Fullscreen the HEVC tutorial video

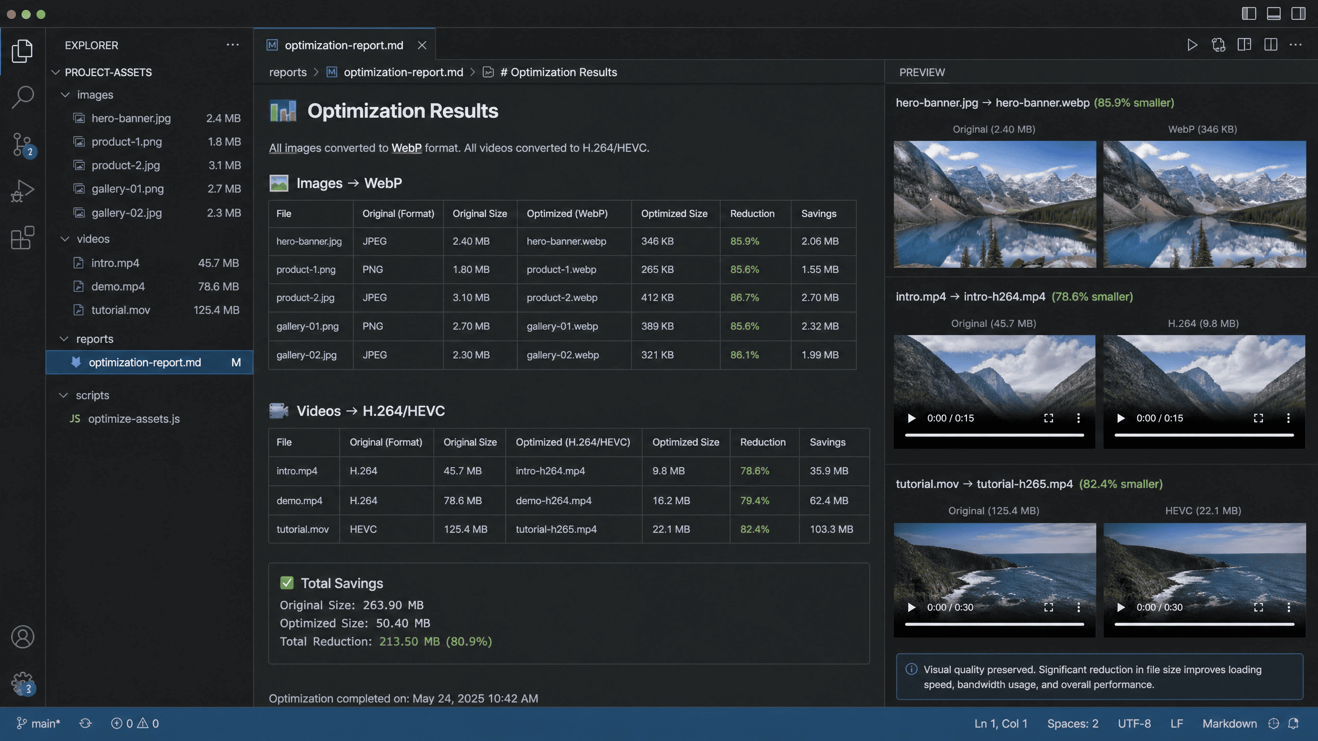coord(1259,607)
